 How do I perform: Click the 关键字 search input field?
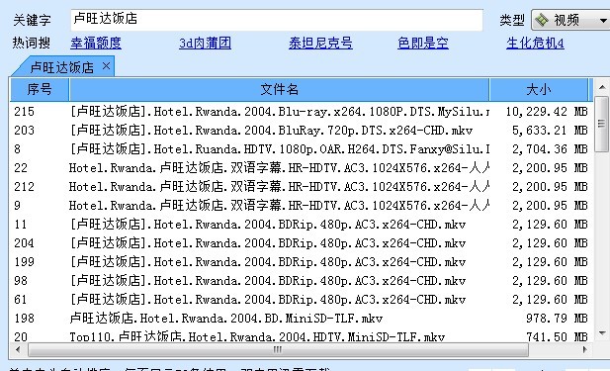pos(277,20)
